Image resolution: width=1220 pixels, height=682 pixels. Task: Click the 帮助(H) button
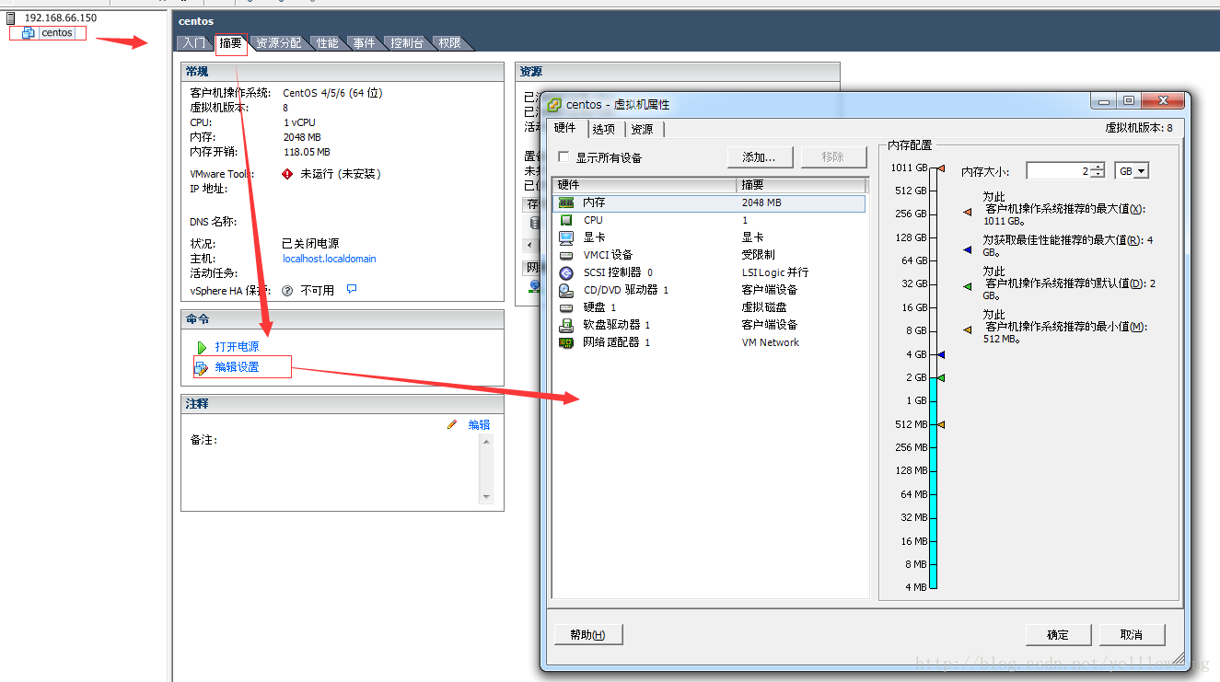(x=588, y=634)
